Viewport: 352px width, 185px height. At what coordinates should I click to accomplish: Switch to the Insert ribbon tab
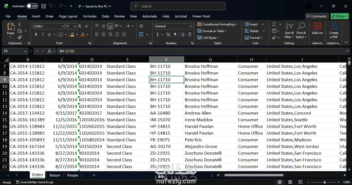pyautogui.click(x=36, y=16)
